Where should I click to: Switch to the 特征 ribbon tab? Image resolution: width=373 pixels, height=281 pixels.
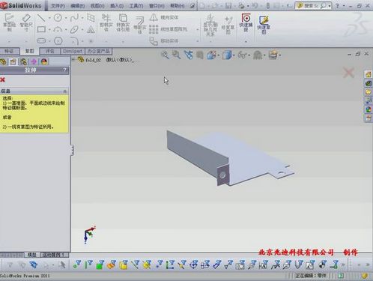(x=9, y=51)
